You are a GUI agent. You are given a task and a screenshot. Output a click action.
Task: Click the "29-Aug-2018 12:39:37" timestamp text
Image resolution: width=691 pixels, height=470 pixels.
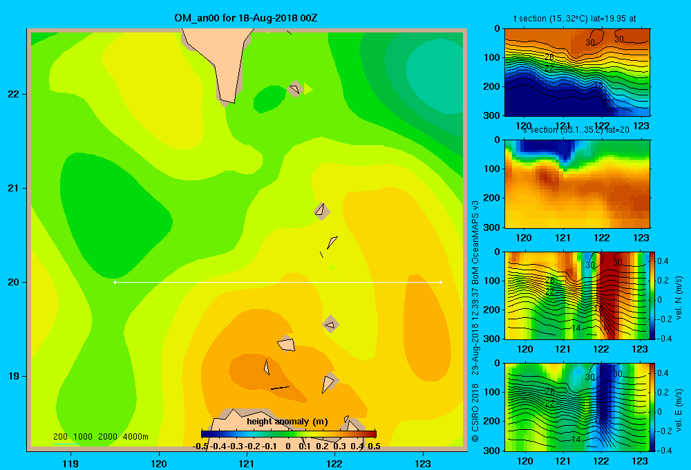tap(475, 331)
